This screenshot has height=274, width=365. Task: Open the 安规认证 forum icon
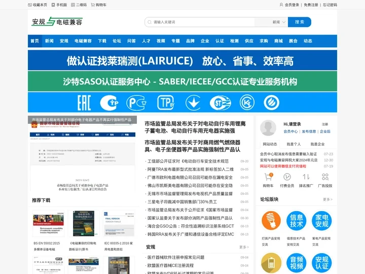[322, 263]
